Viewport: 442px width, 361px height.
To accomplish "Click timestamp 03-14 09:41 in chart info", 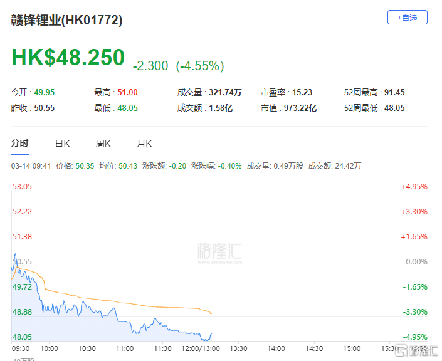I will coord(31,166).
